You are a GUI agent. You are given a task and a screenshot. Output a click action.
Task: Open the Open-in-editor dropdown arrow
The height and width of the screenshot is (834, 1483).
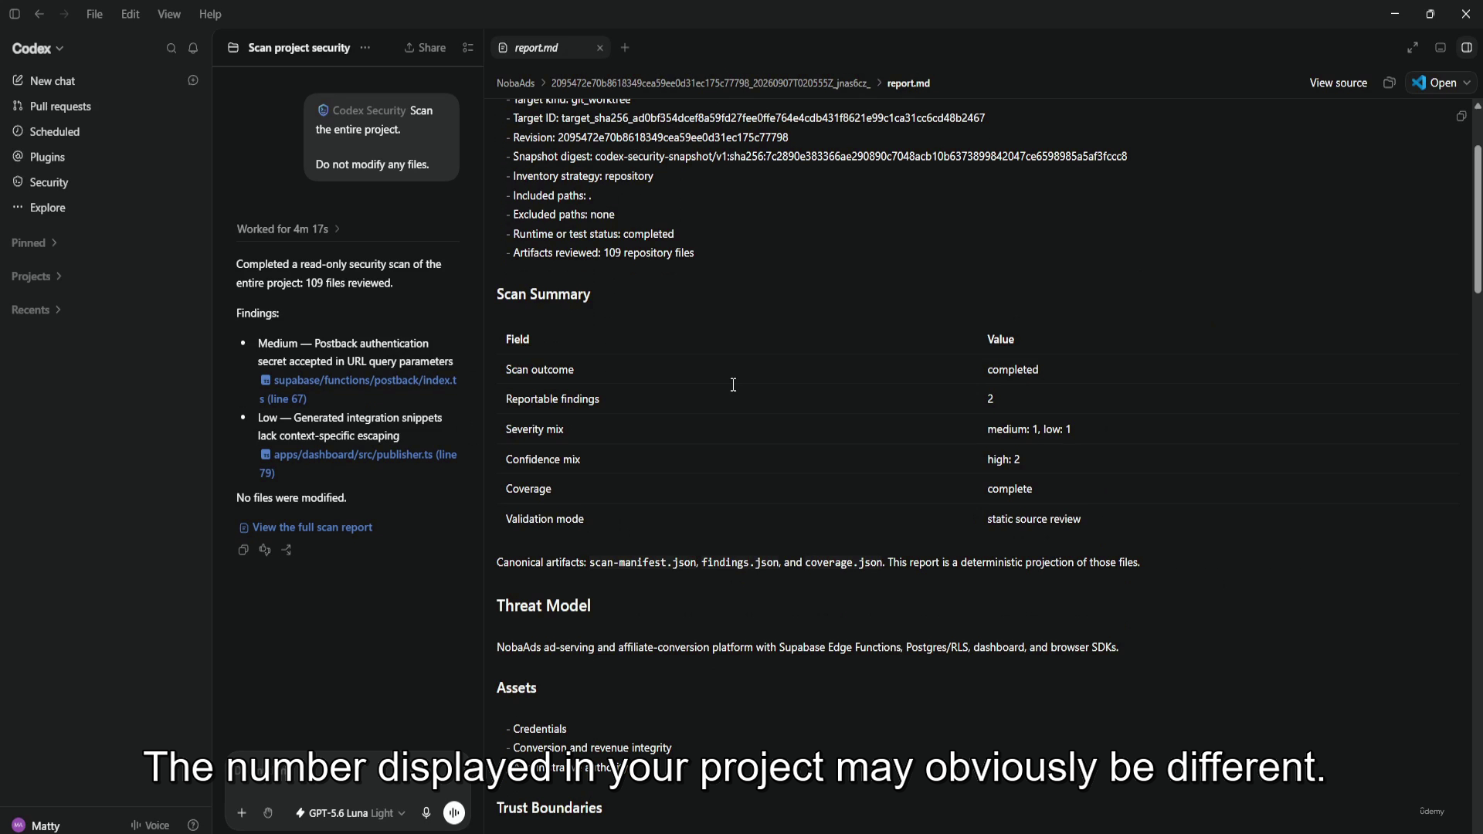click(1467, 83)
